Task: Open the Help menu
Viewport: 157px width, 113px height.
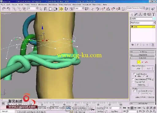Action: click(x=105, y=5)
